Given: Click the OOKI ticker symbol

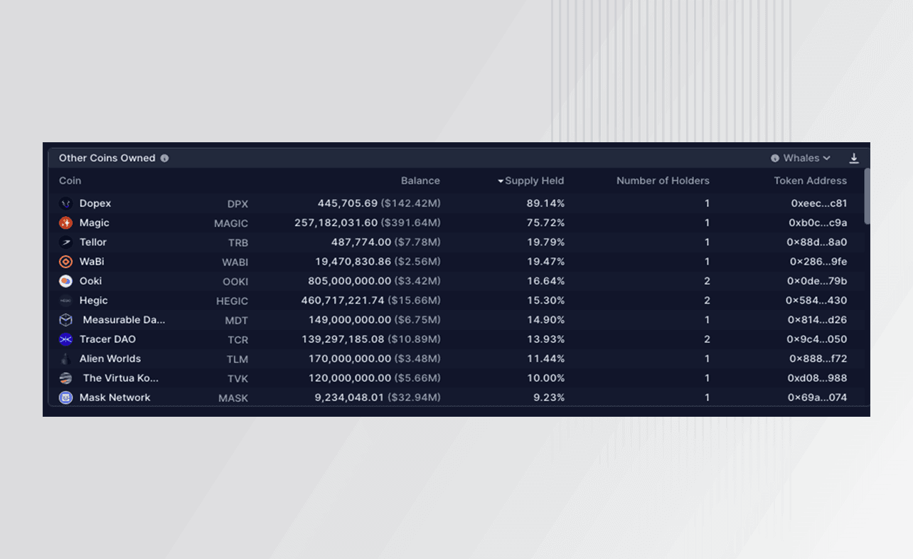Looking at the screenshot, I should point(235,282).
